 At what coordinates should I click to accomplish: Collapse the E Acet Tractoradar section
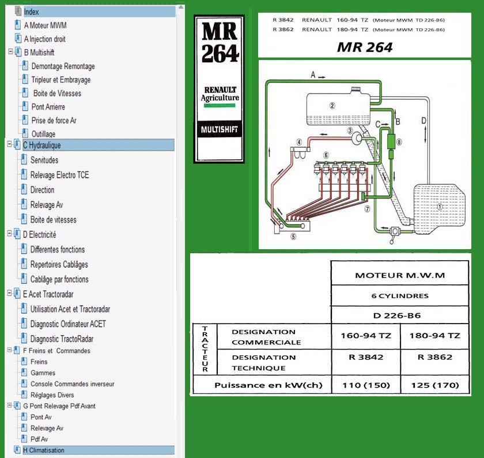(x=10, y=293)
